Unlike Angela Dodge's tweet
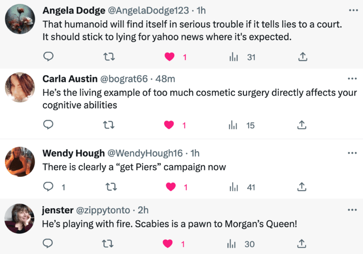 pos(170,57)
